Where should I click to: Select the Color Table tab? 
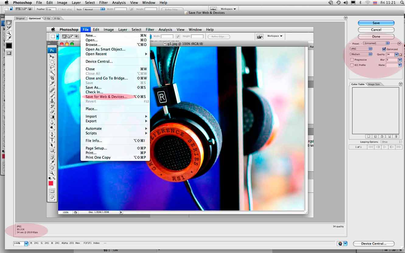pos(358,84)
